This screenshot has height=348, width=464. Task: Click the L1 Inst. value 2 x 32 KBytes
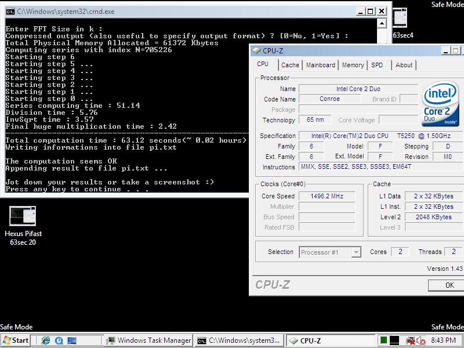433,206
